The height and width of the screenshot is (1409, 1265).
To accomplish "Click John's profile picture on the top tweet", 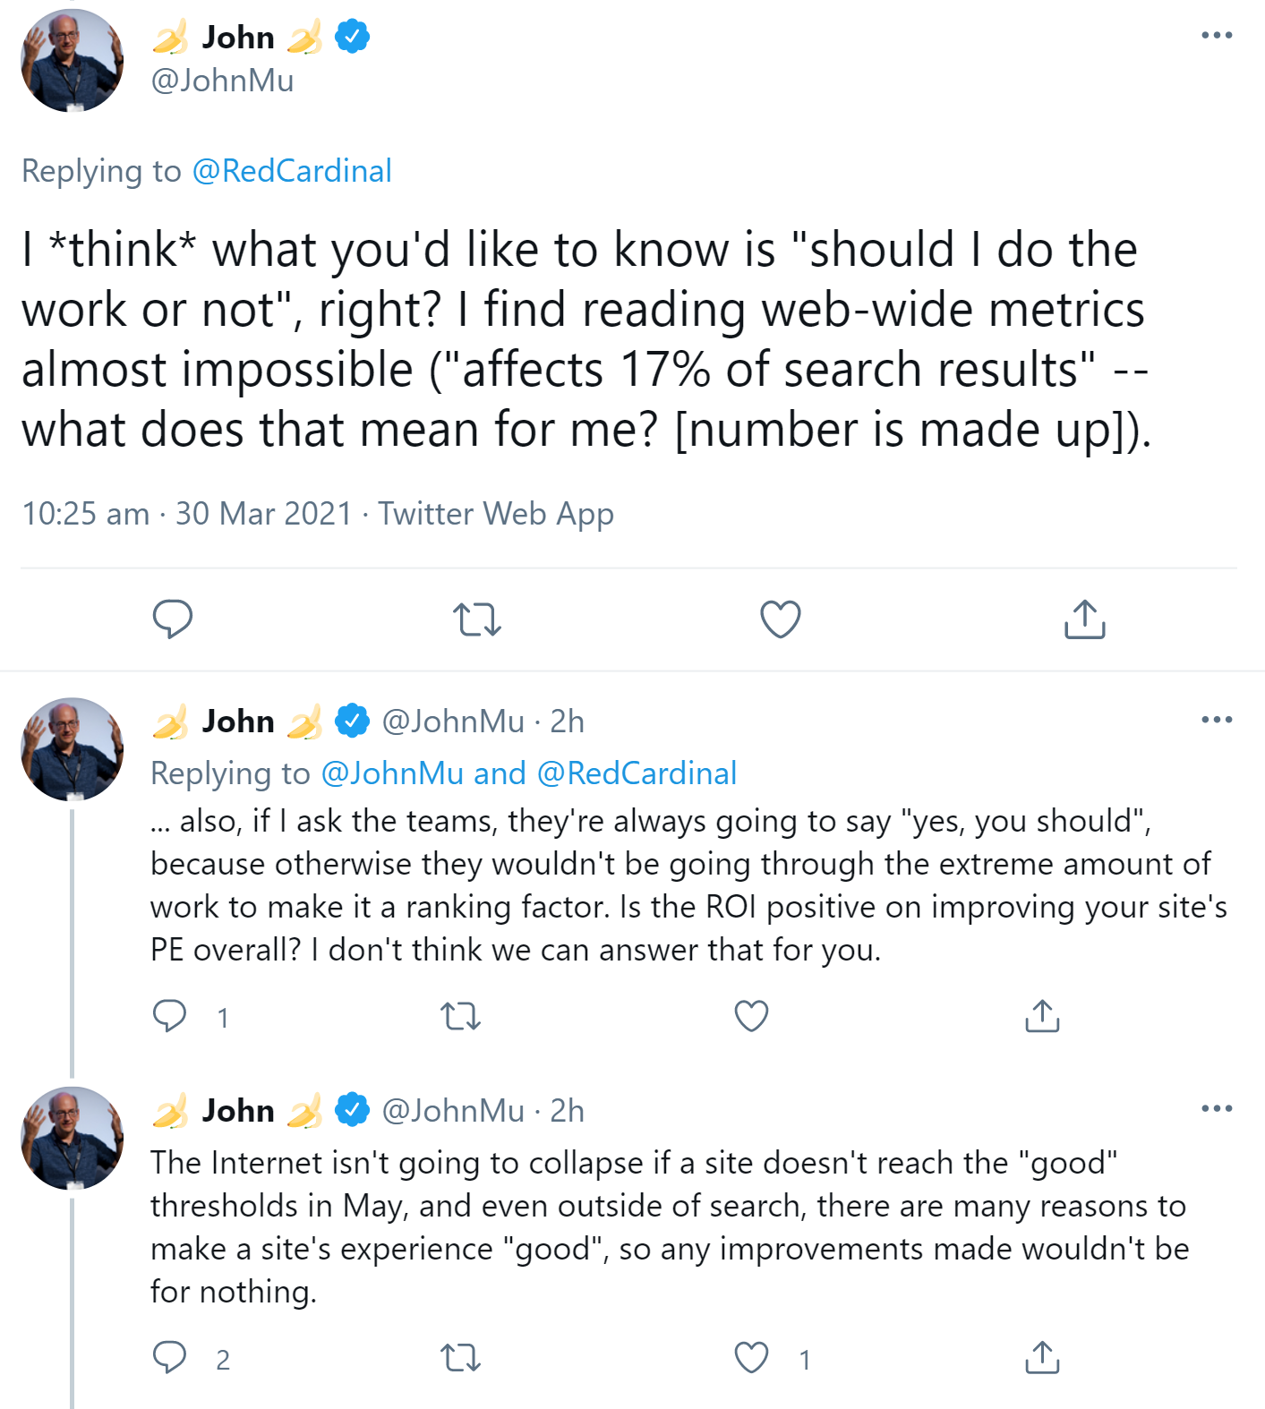I will [x=72, y=60].
